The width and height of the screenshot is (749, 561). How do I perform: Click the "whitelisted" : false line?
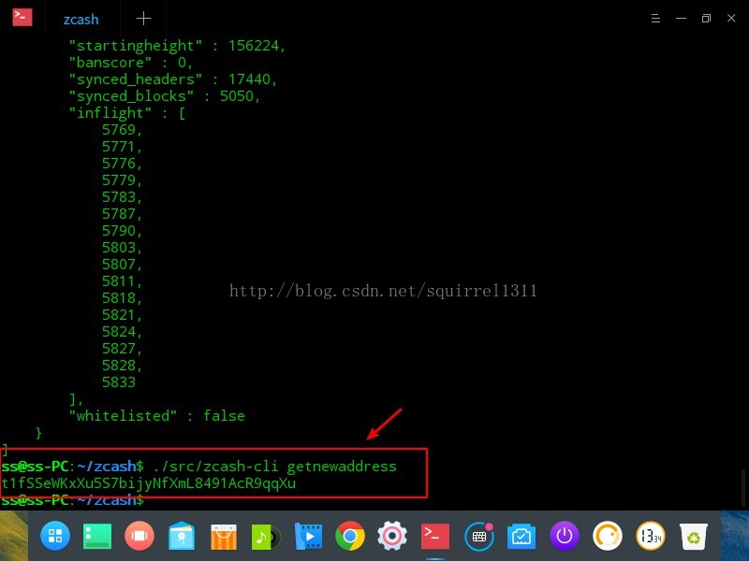156,416
